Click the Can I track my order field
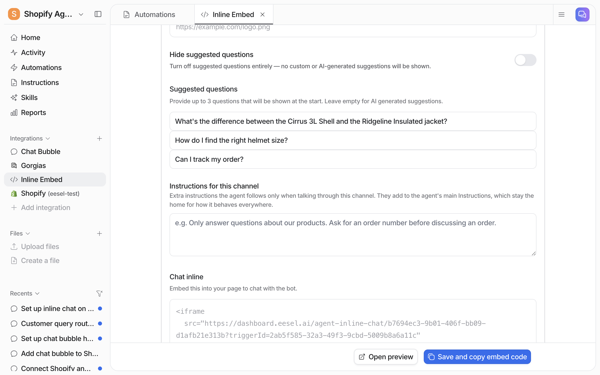This screenshot has height=375, width=600. click(353, 159)
